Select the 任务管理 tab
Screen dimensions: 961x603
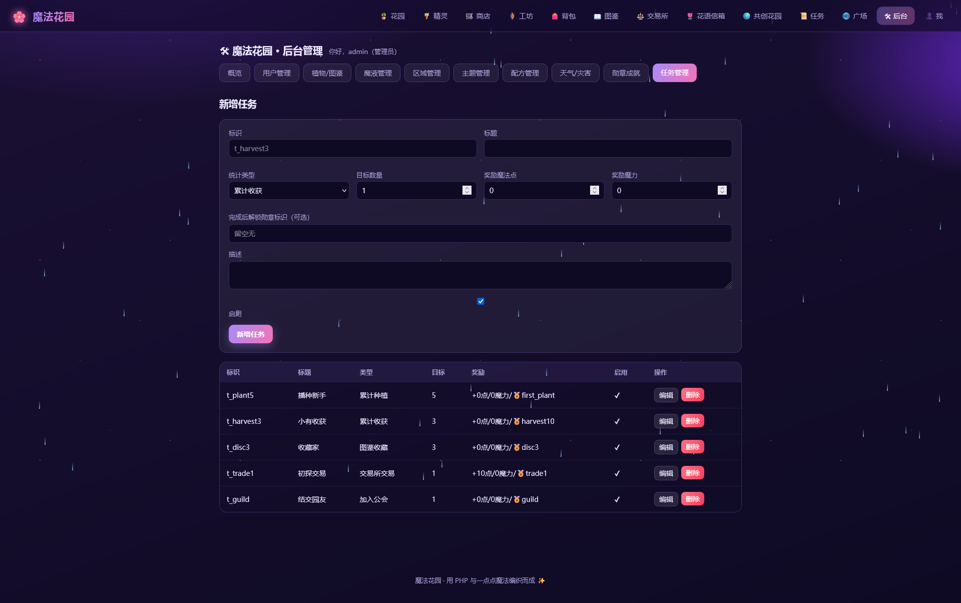tap(675, 73)
